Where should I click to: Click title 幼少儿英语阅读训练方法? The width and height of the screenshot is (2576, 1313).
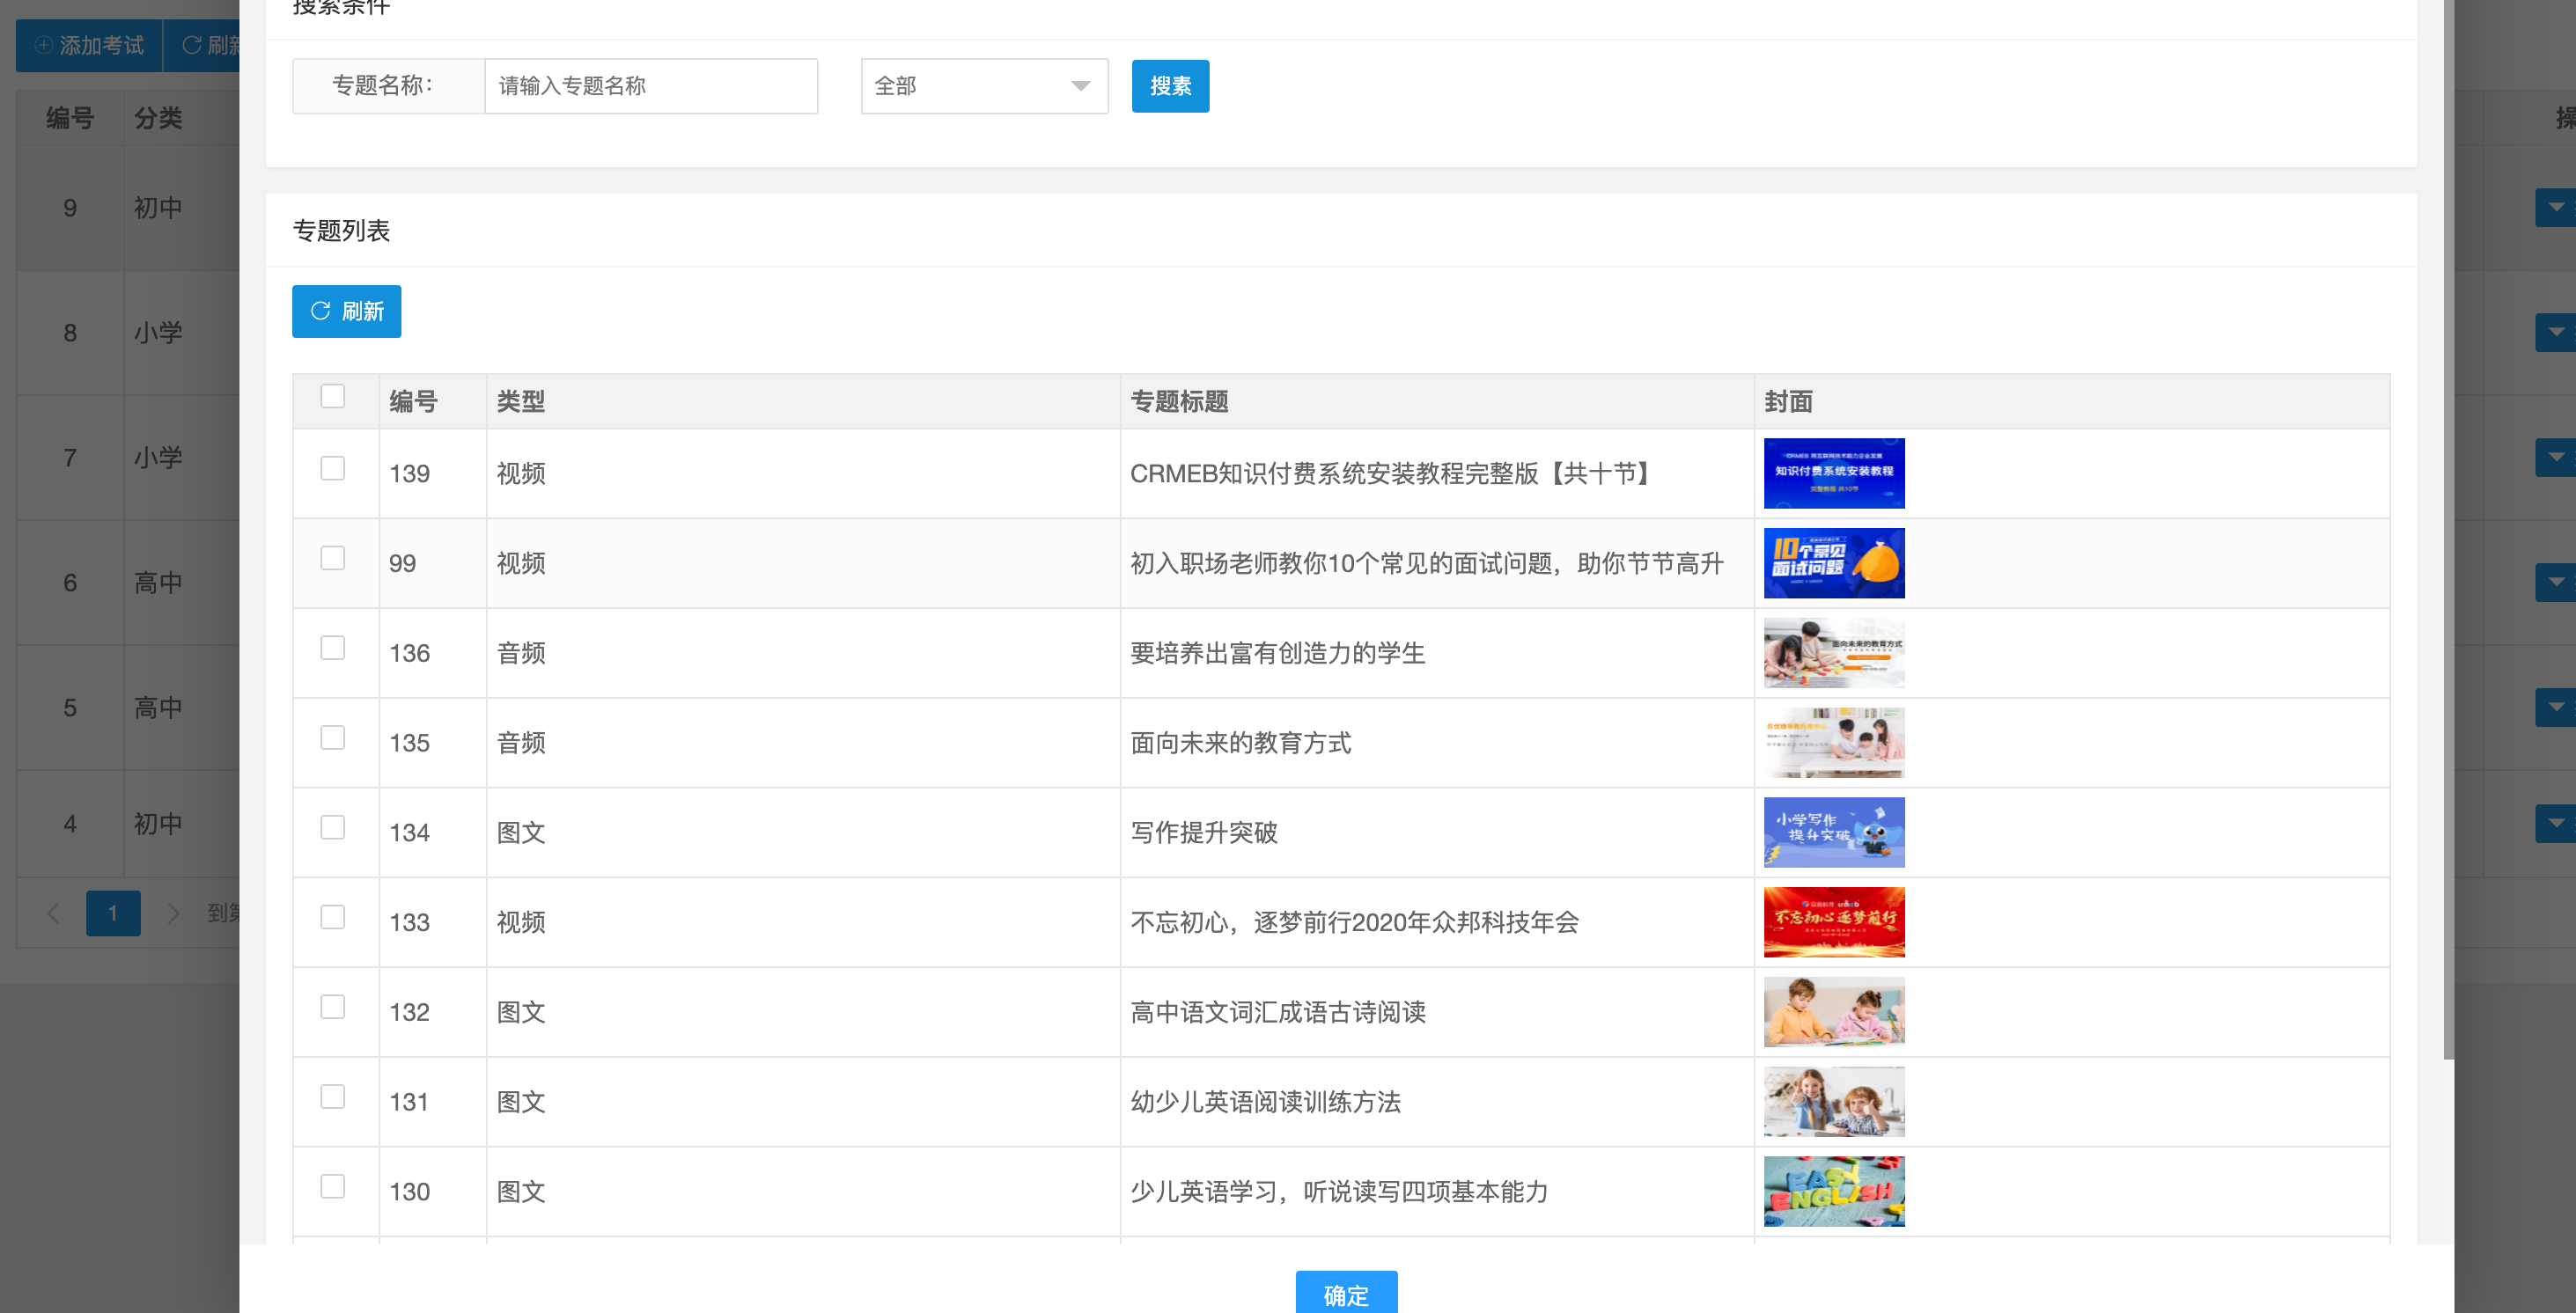1265,1102
